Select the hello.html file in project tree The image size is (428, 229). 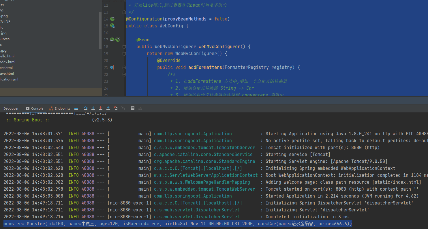[7, 56]
